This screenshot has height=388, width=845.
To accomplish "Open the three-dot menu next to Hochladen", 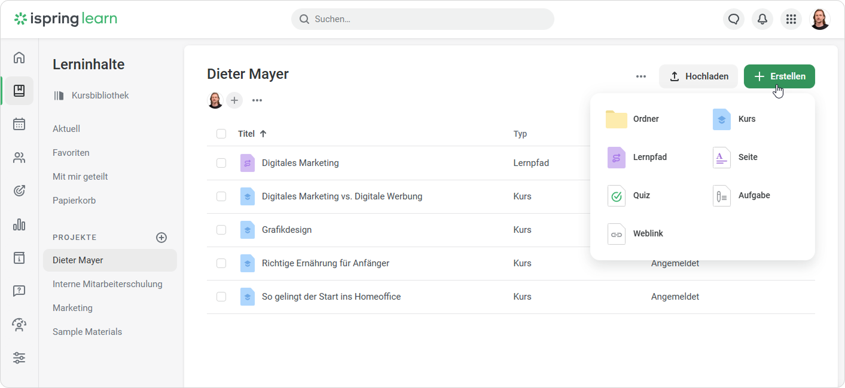I will tap(641, 76).
